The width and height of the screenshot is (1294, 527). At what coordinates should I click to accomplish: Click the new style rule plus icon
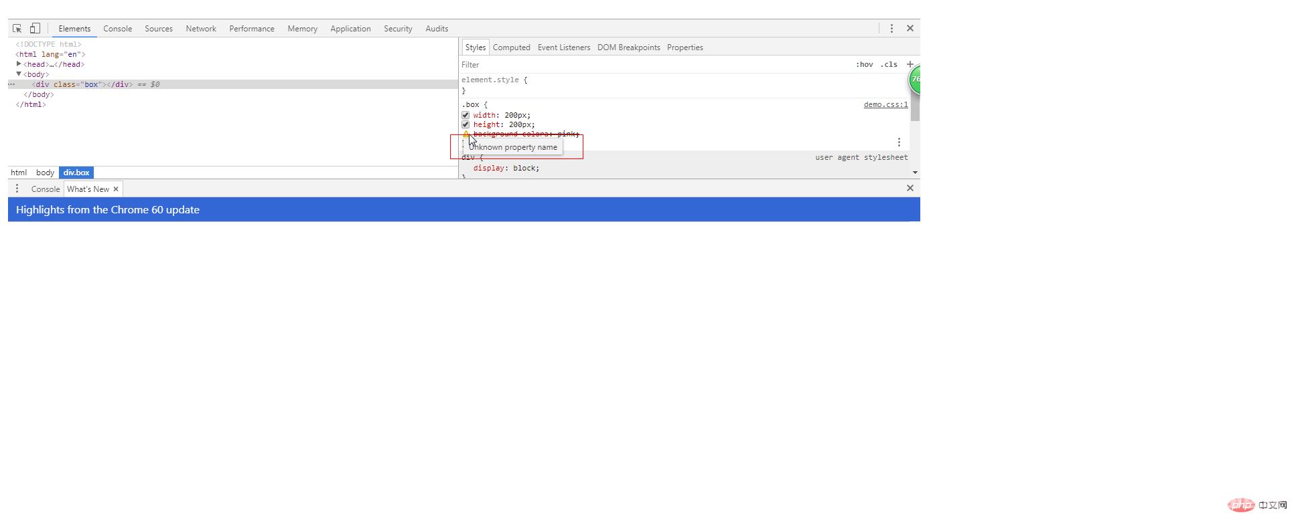(x=909, y=64)
